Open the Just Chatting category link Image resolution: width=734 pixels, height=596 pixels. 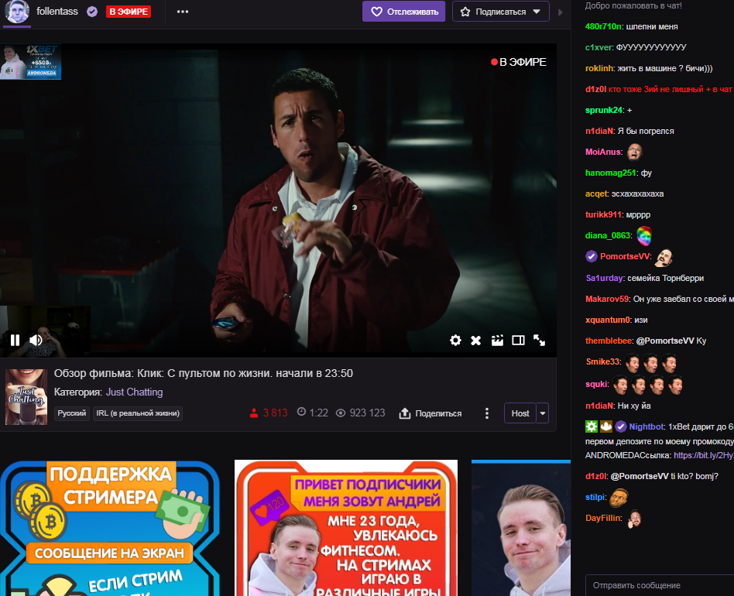[135, 392]
